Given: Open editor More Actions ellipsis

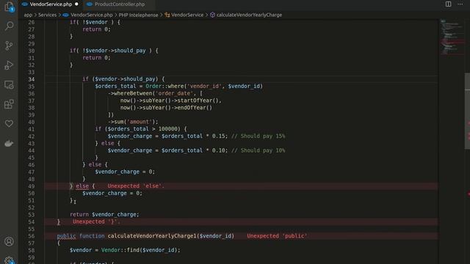Looking at the screenshot, I should point(460,4).
